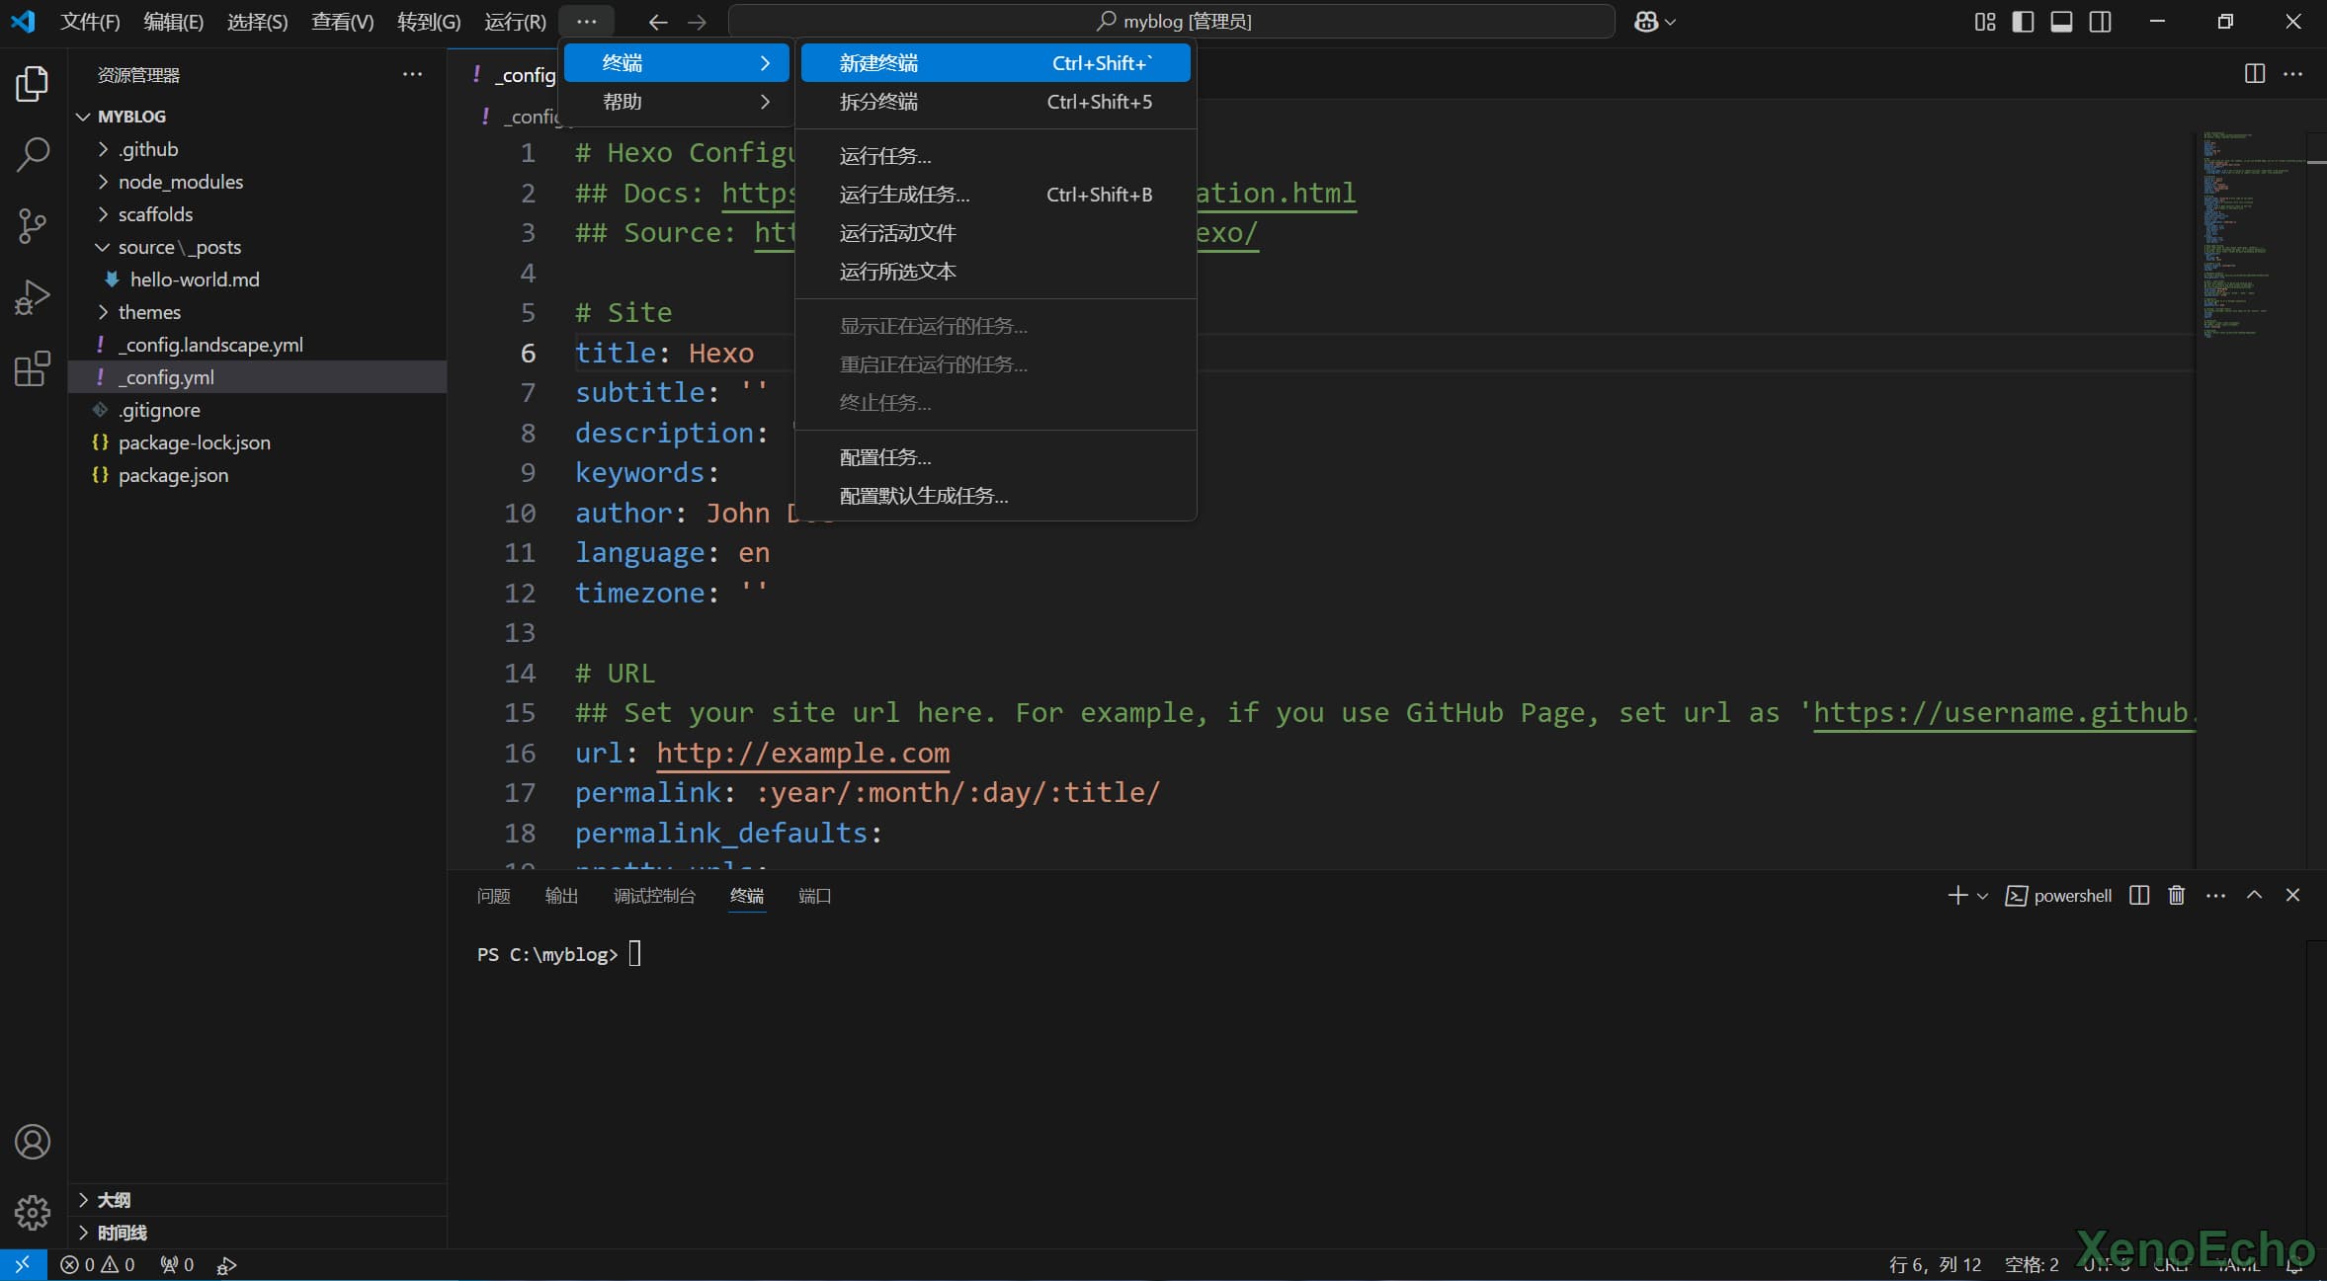
Task: Split the terminal using panel split icon
Action: (x=2139, y=895)
